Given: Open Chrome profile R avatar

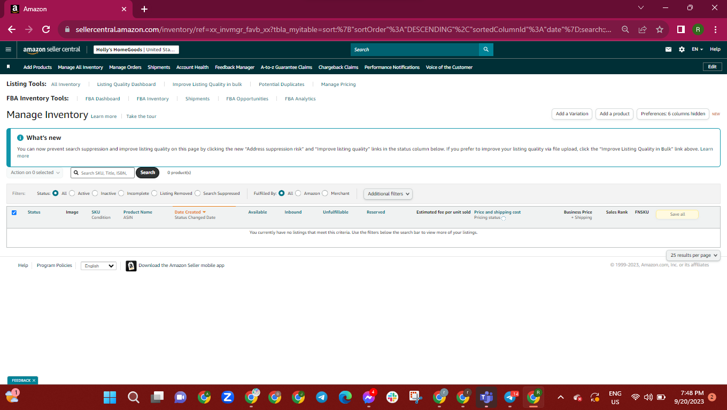Looking at the screenshot, I should click(x=698, y=29).
